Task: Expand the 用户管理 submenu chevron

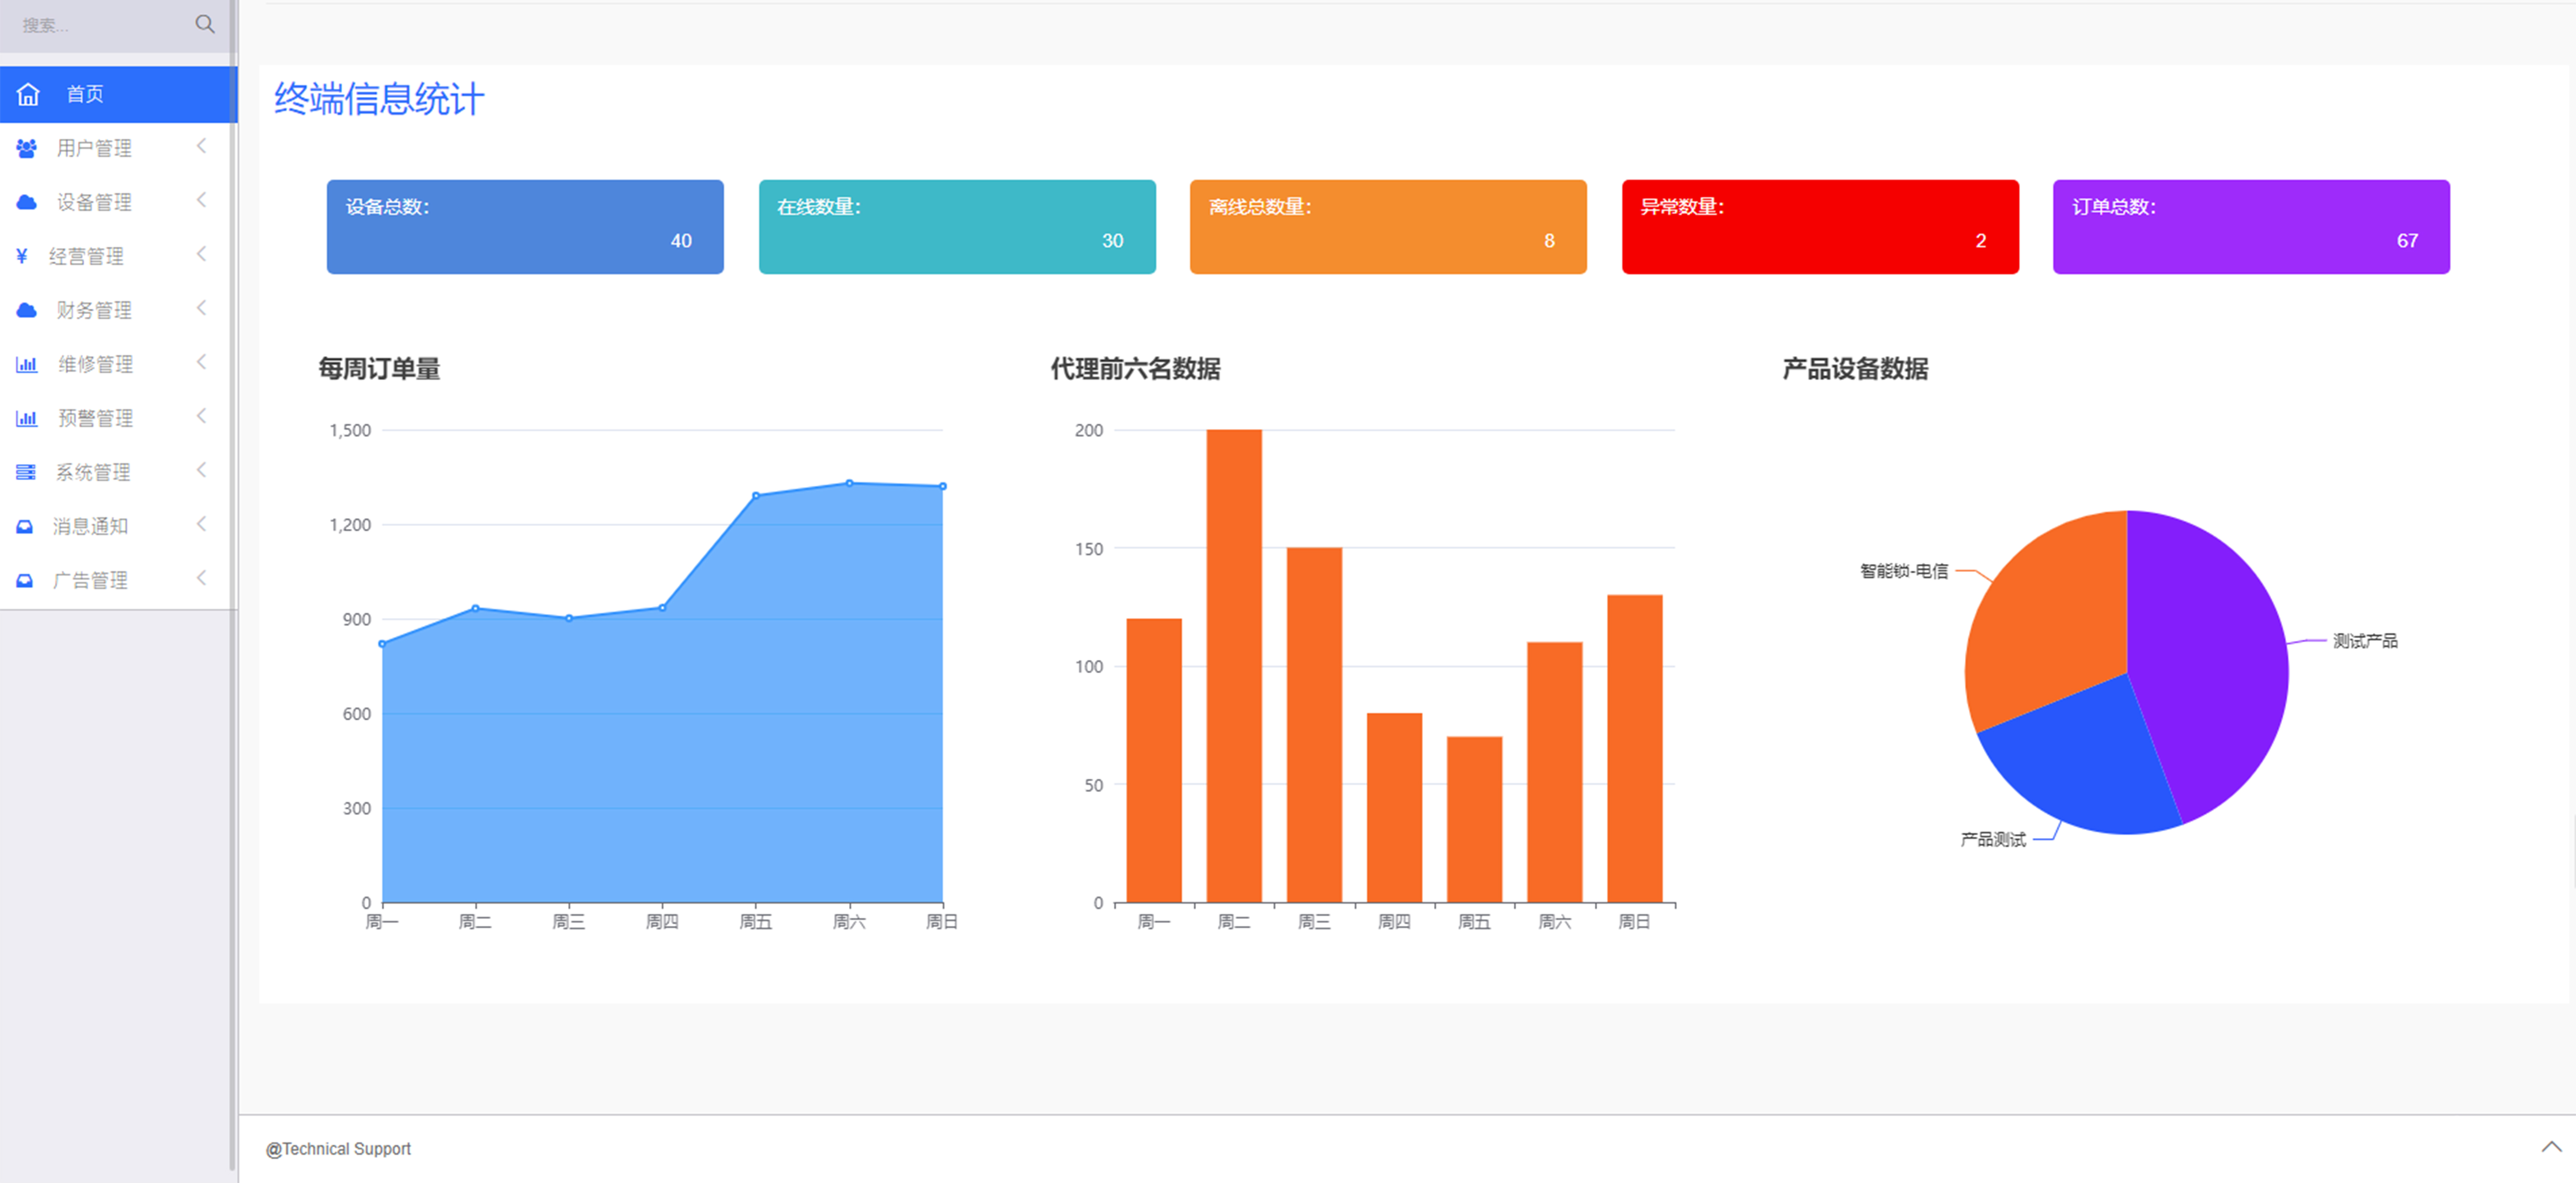Action: coord(201,146)
